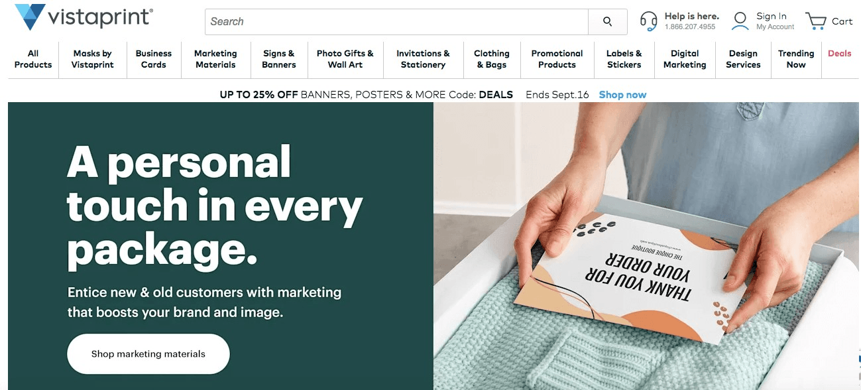Image resolution: width=861 pixels, height=390 pixels.
Task: Select Masks by Vistaprint menu item
Action: (93, 59)
